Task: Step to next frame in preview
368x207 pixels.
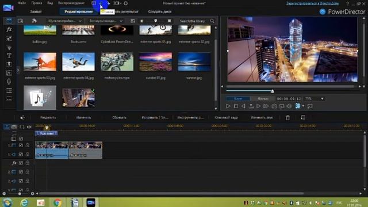Action: 258,106
